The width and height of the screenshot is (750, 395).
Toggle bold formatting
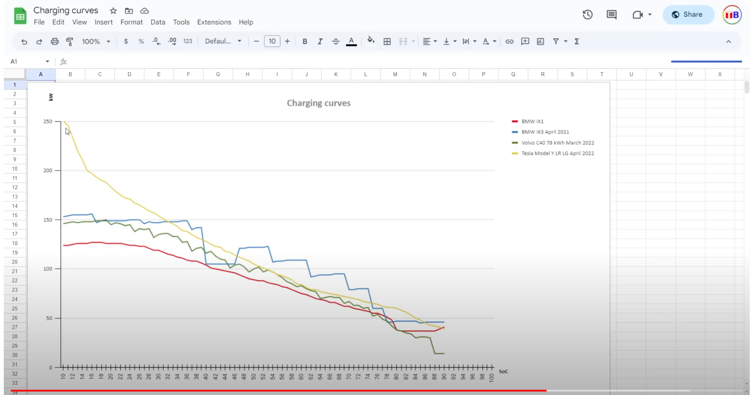(x=305, y=41)
